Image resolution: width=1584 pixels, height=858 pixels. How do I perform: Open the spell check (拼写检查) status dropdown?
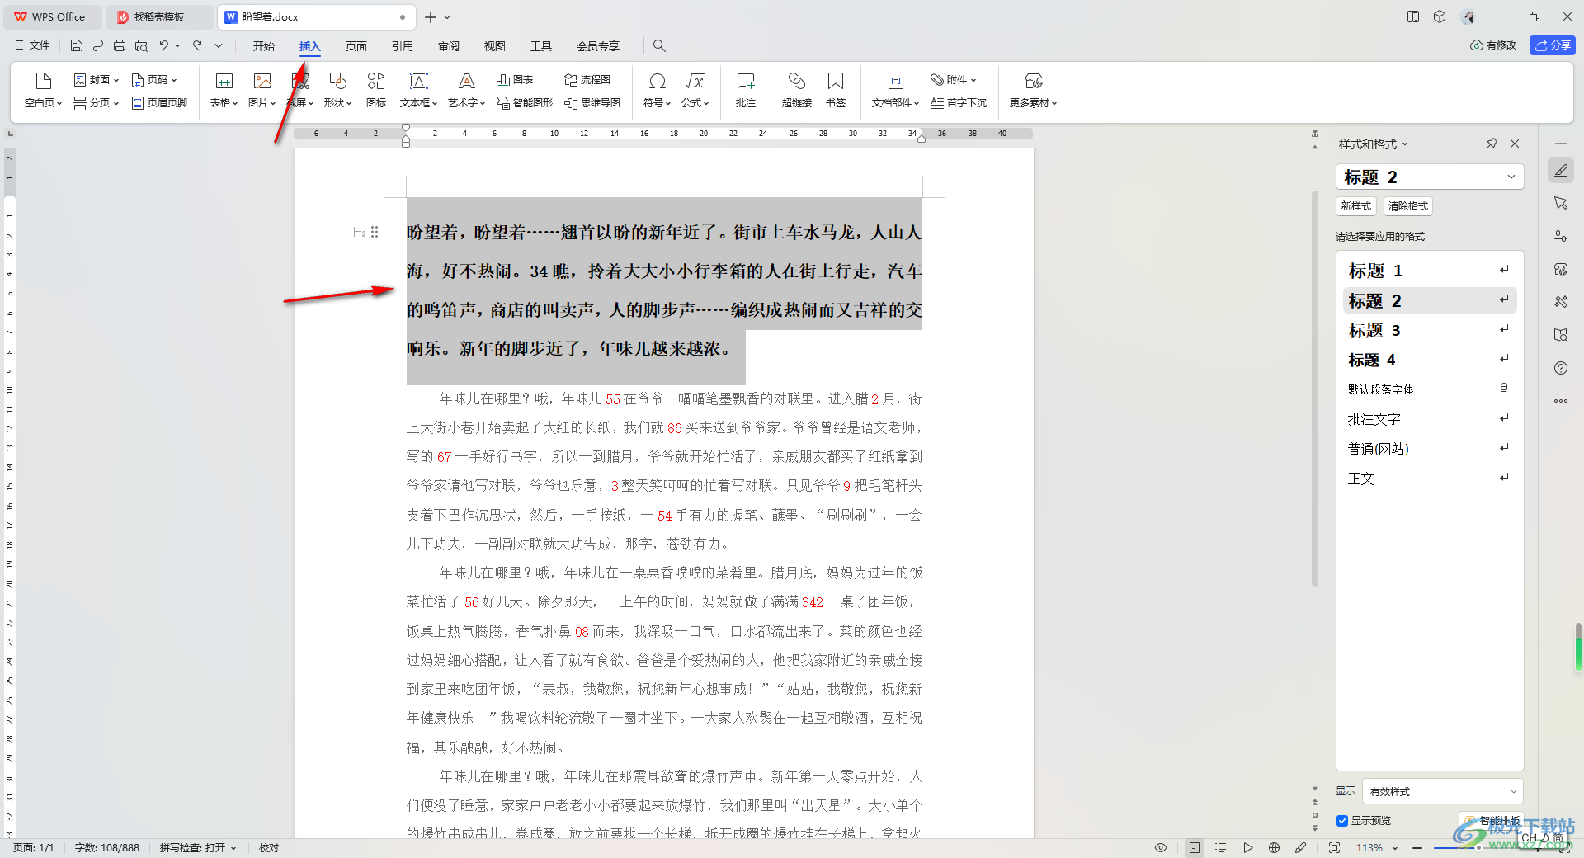(x=198, y=848)
